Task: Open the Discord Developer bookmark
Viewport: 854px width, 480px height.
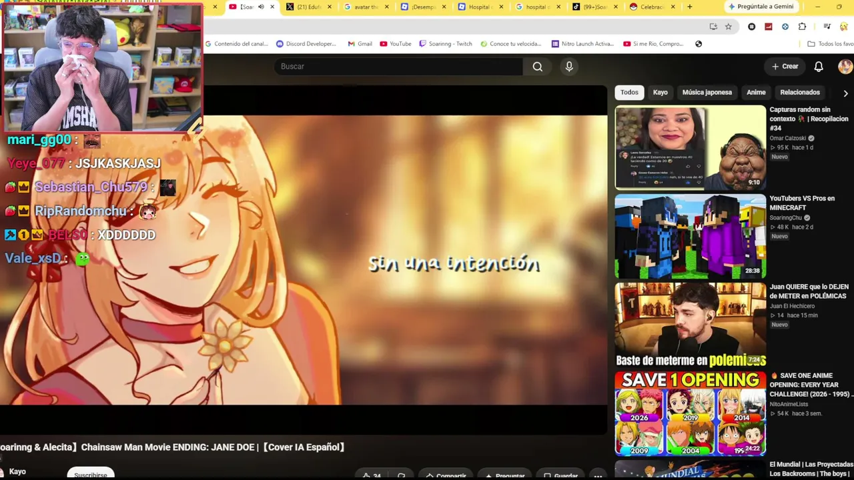Action: [306, 44]
